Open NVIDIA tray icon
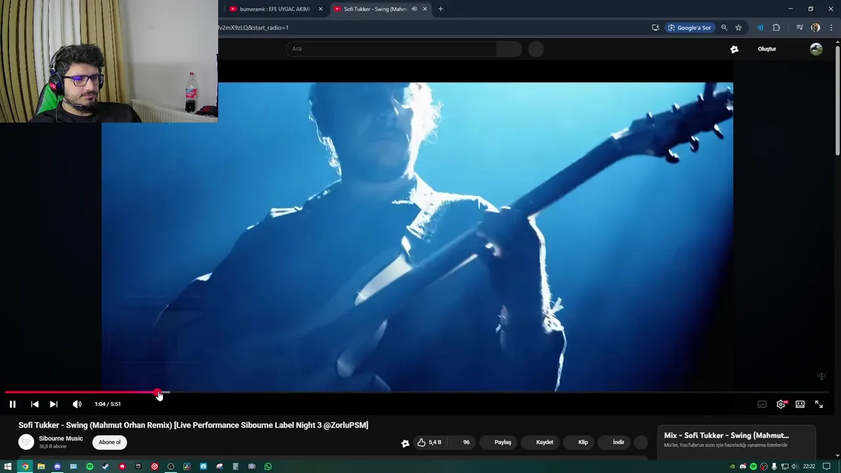The width and height of the screenshot is (841, 473). point(732,466)
